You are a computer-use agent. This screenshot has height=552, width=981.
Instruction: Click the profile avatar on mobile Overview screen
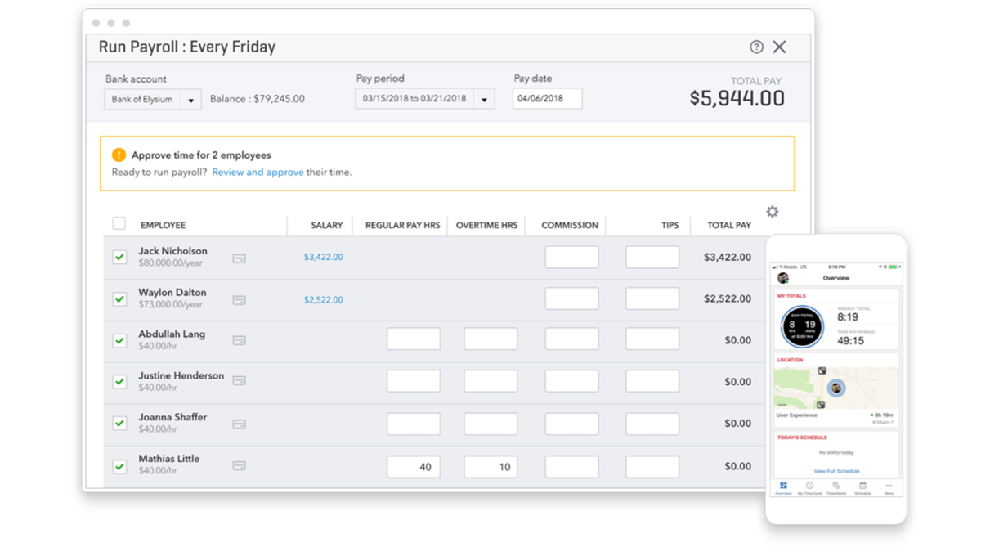[782, 277]
